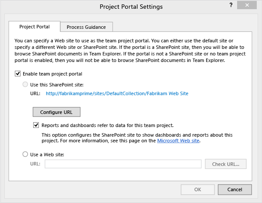Screen dimensions: 262x203
Task: Click the Check URL... button
Action: (226, 164)
